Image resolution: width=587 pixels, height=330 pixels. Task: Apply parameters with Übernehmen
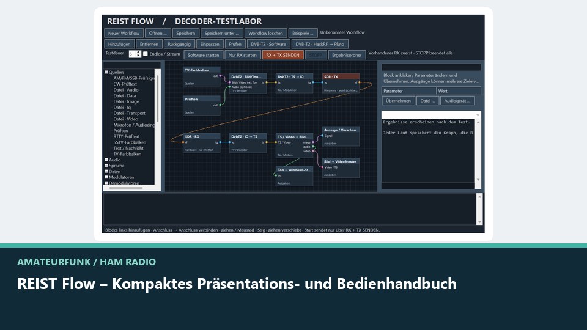tap(398, 101)
